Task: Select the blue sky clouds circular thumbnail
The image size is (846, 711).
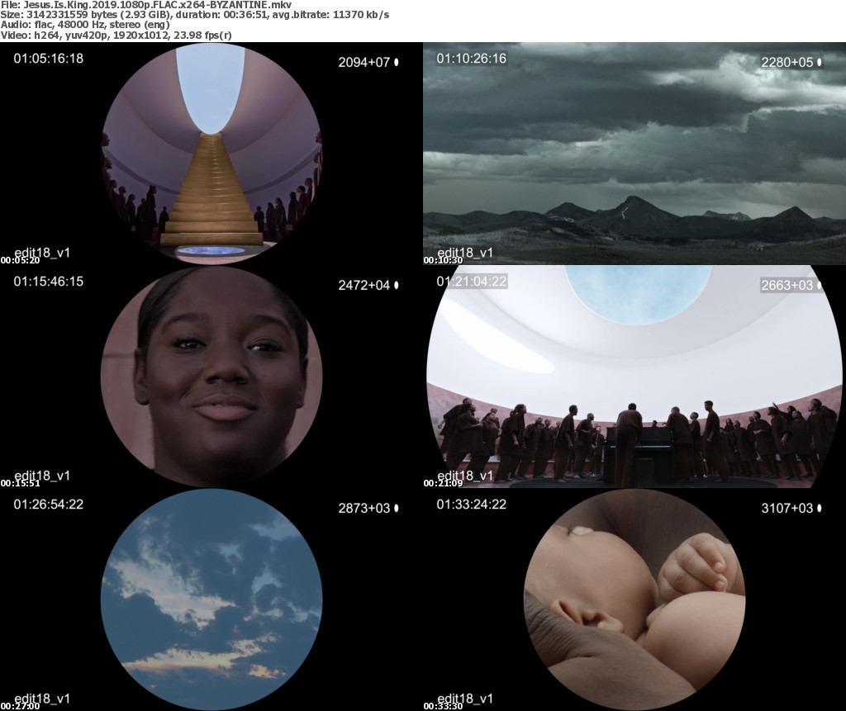Action: [211, 599]
